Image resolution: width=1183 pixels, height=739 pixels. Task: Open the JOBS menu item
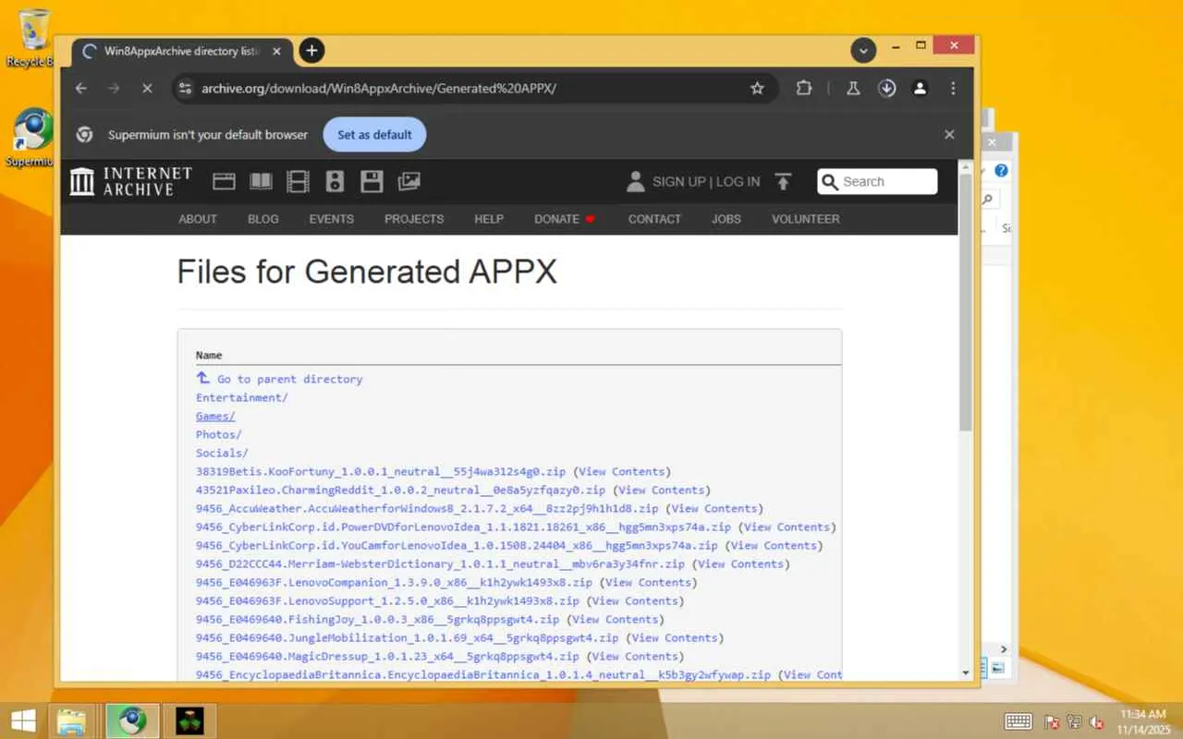[726, 219]
